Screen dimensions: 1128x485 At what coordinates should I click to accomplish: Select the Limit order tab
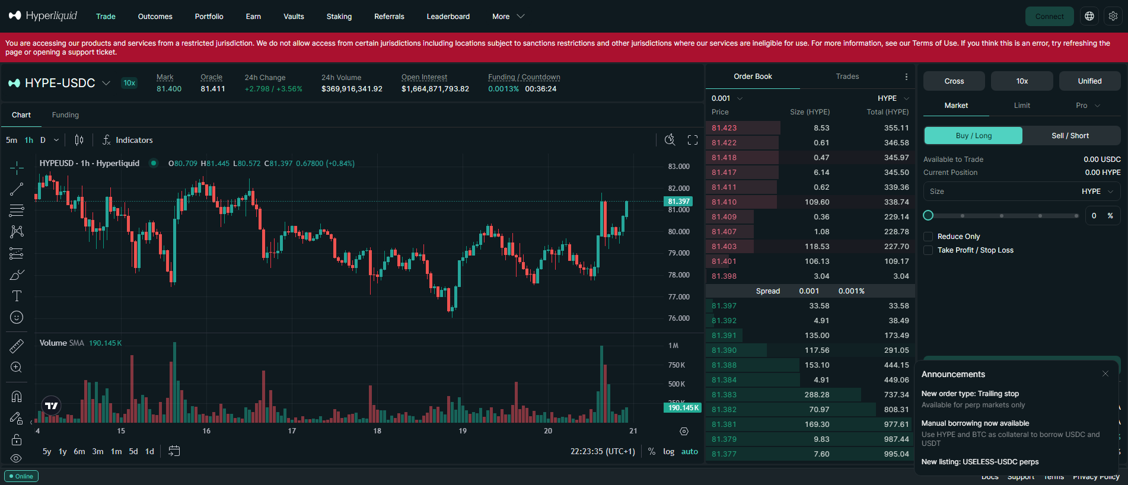click(1022, 106)
